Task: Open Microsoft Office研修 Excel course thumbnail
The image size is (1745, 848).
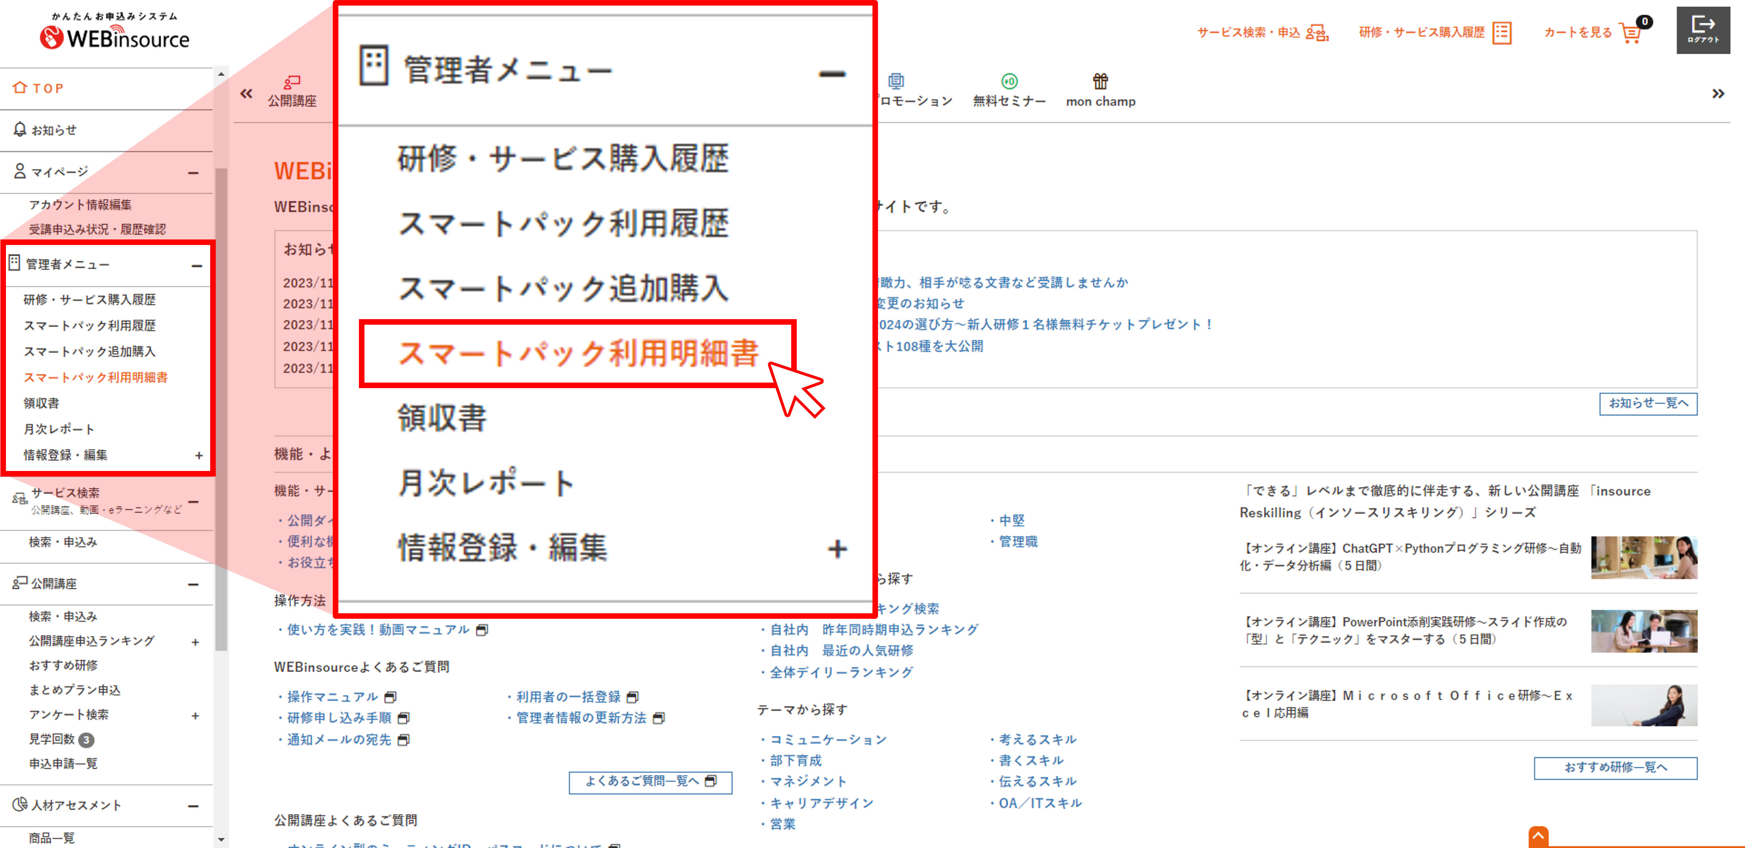Action: 1644,704
